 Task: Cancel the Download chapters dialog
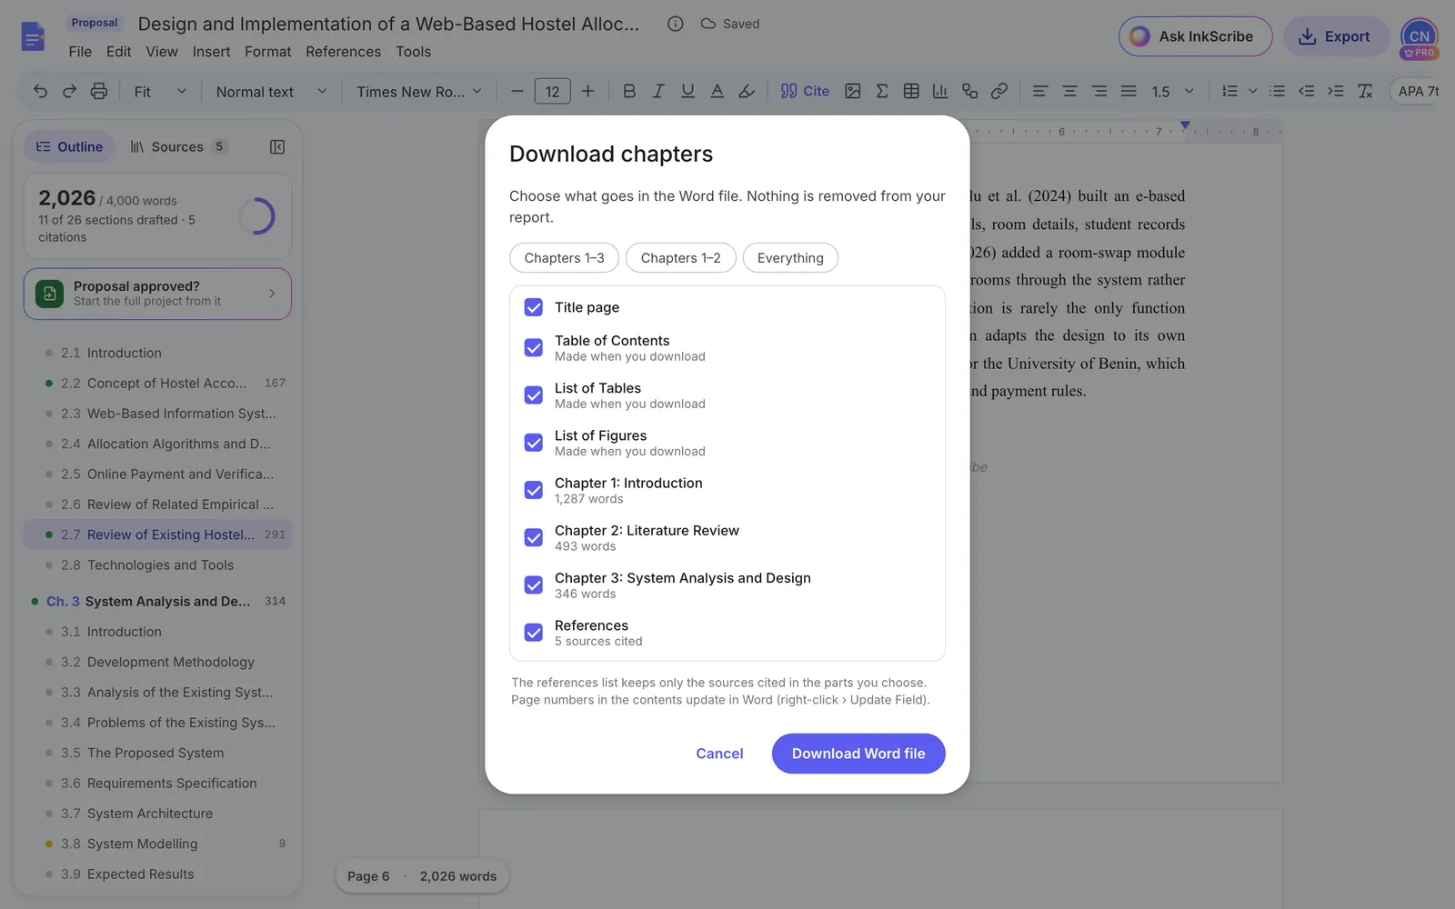pos(719,754)
